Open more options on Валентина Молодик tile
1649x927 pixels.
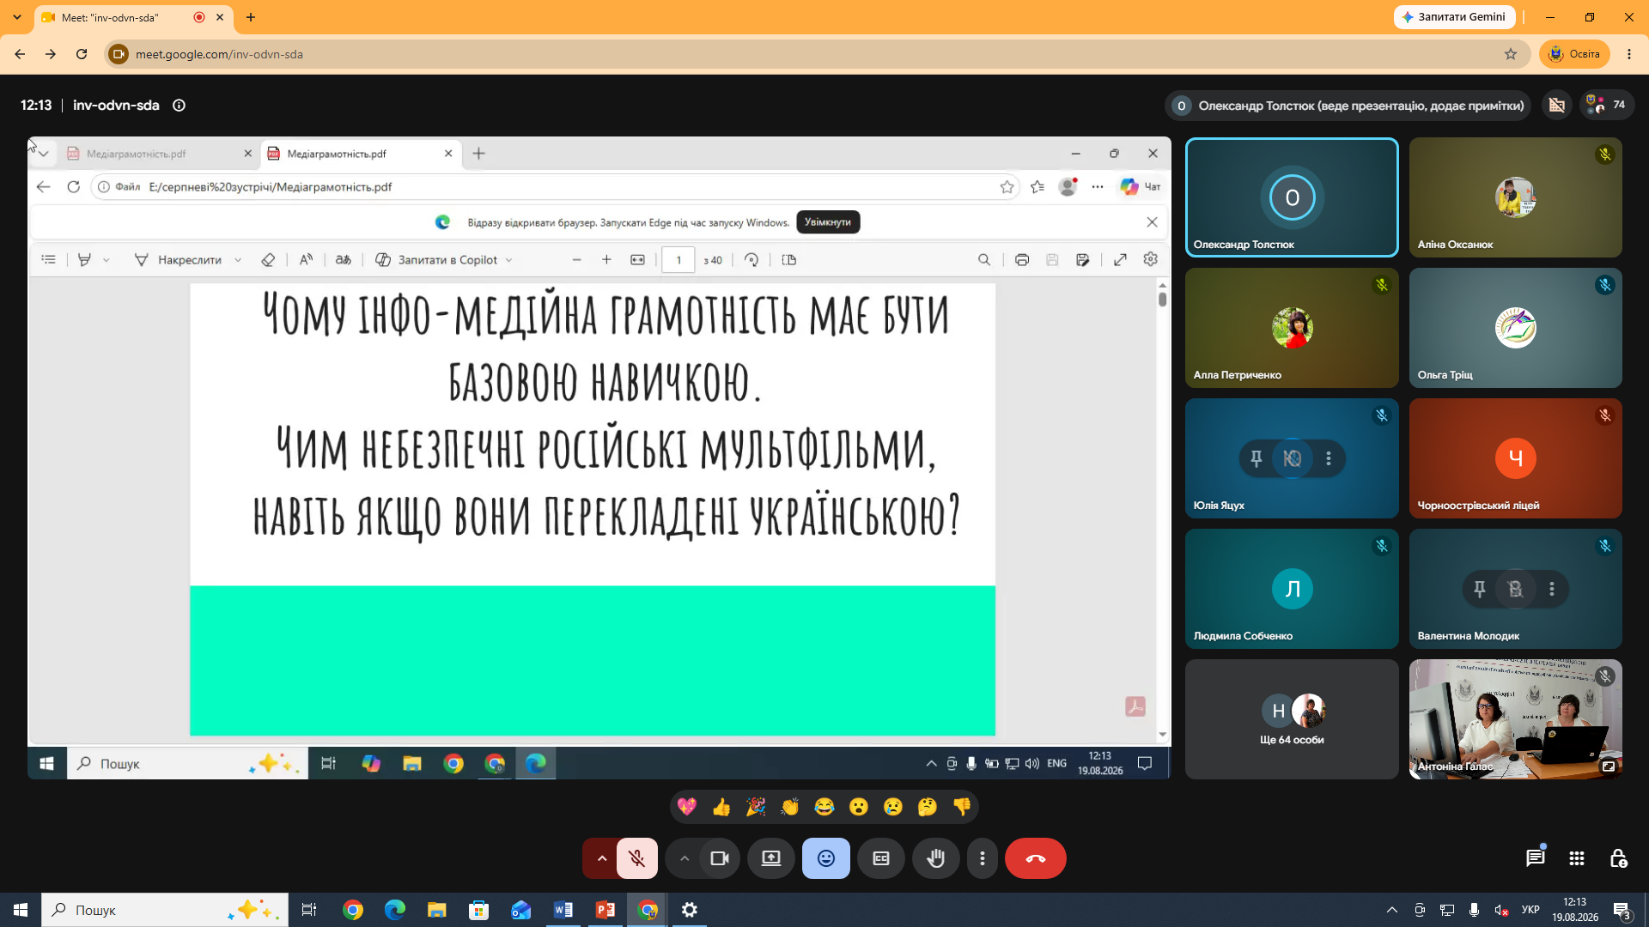click(1552, 589)
